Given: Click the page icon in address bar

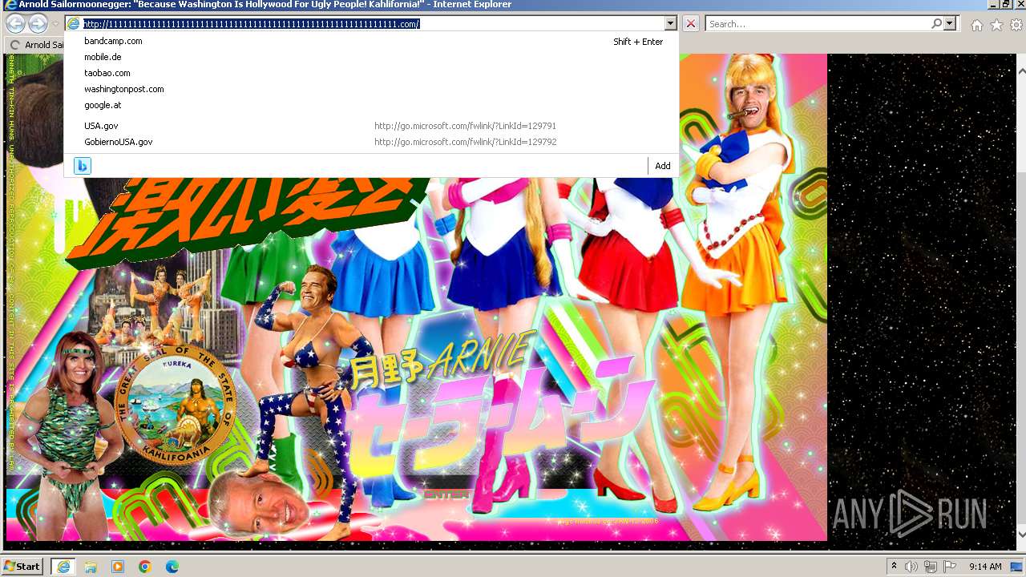Looking at the screenshot, I should (x=74, y=24).
